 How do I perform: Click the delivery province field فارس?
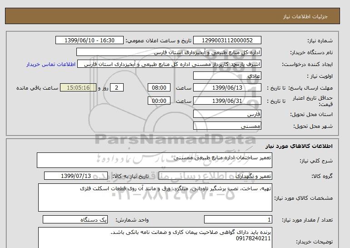tap(227, 114)
